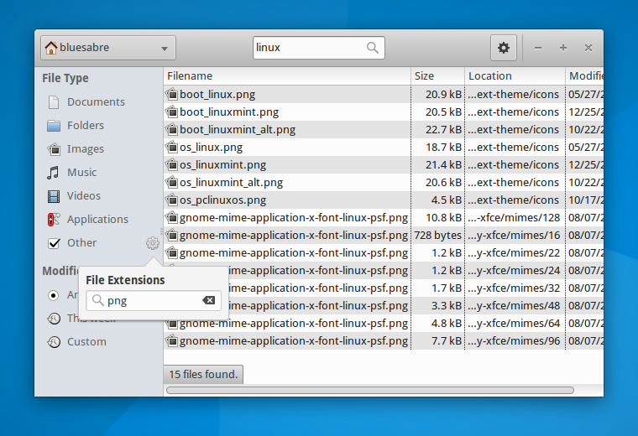
Task: Click the magnifier icon in the linux search box
Action: click(x=372, y=48)
